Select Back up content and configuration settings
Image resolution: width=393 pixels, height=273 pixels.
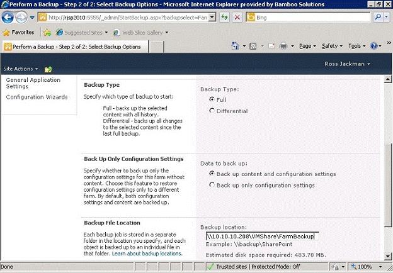click(x=212, y=174)
